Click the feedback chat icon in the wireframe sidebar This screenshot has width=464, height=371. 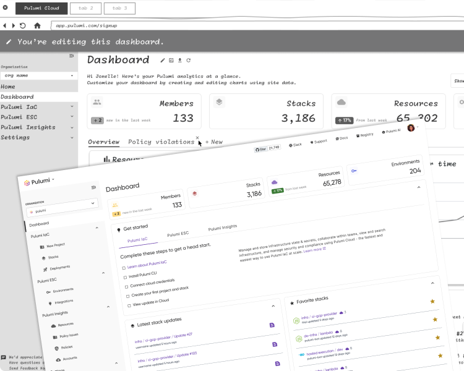(3, 357)
